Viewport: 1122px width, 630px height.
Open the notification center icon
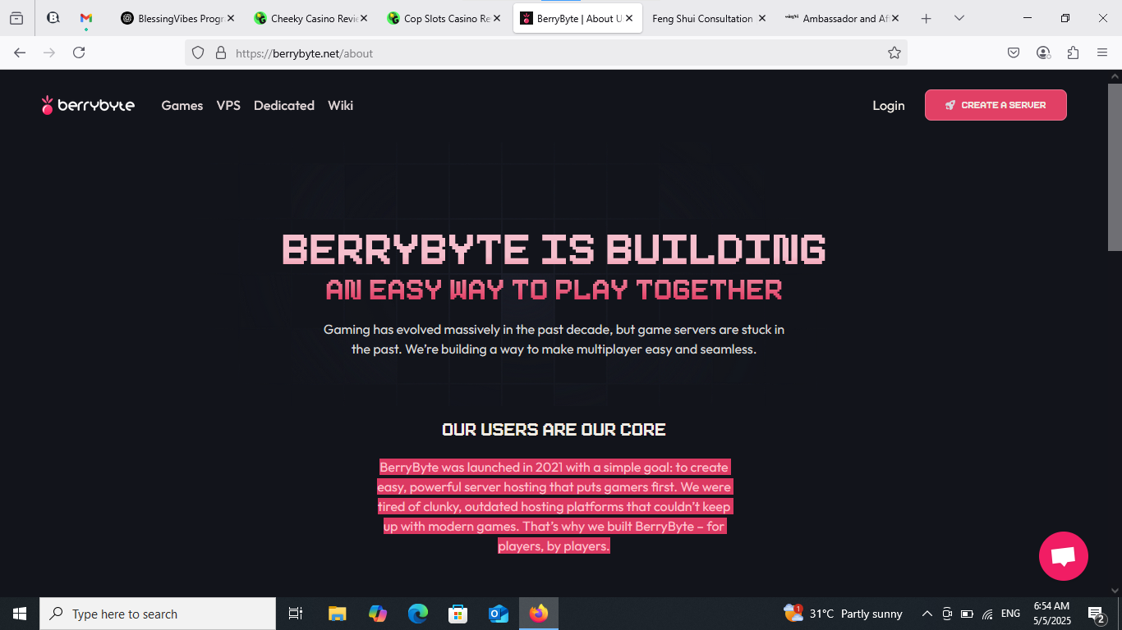[x=1097, y=614]
